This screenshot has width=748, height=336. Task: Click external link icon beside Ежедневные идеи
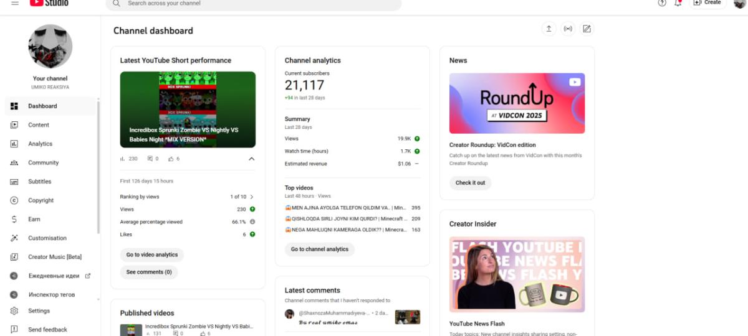[x=88, y=276]
